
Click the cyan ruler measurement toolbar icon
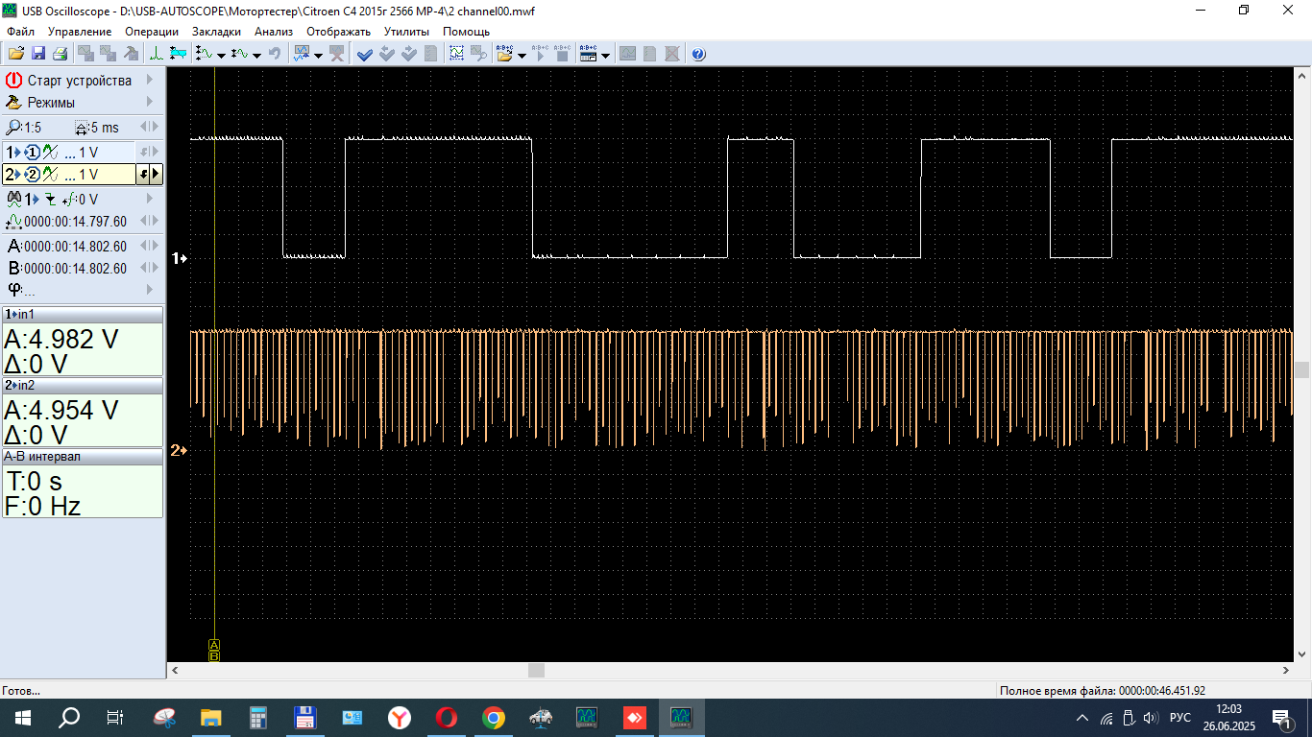(178, 54)
